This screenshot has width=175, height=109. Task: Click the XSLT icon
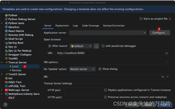6,98
